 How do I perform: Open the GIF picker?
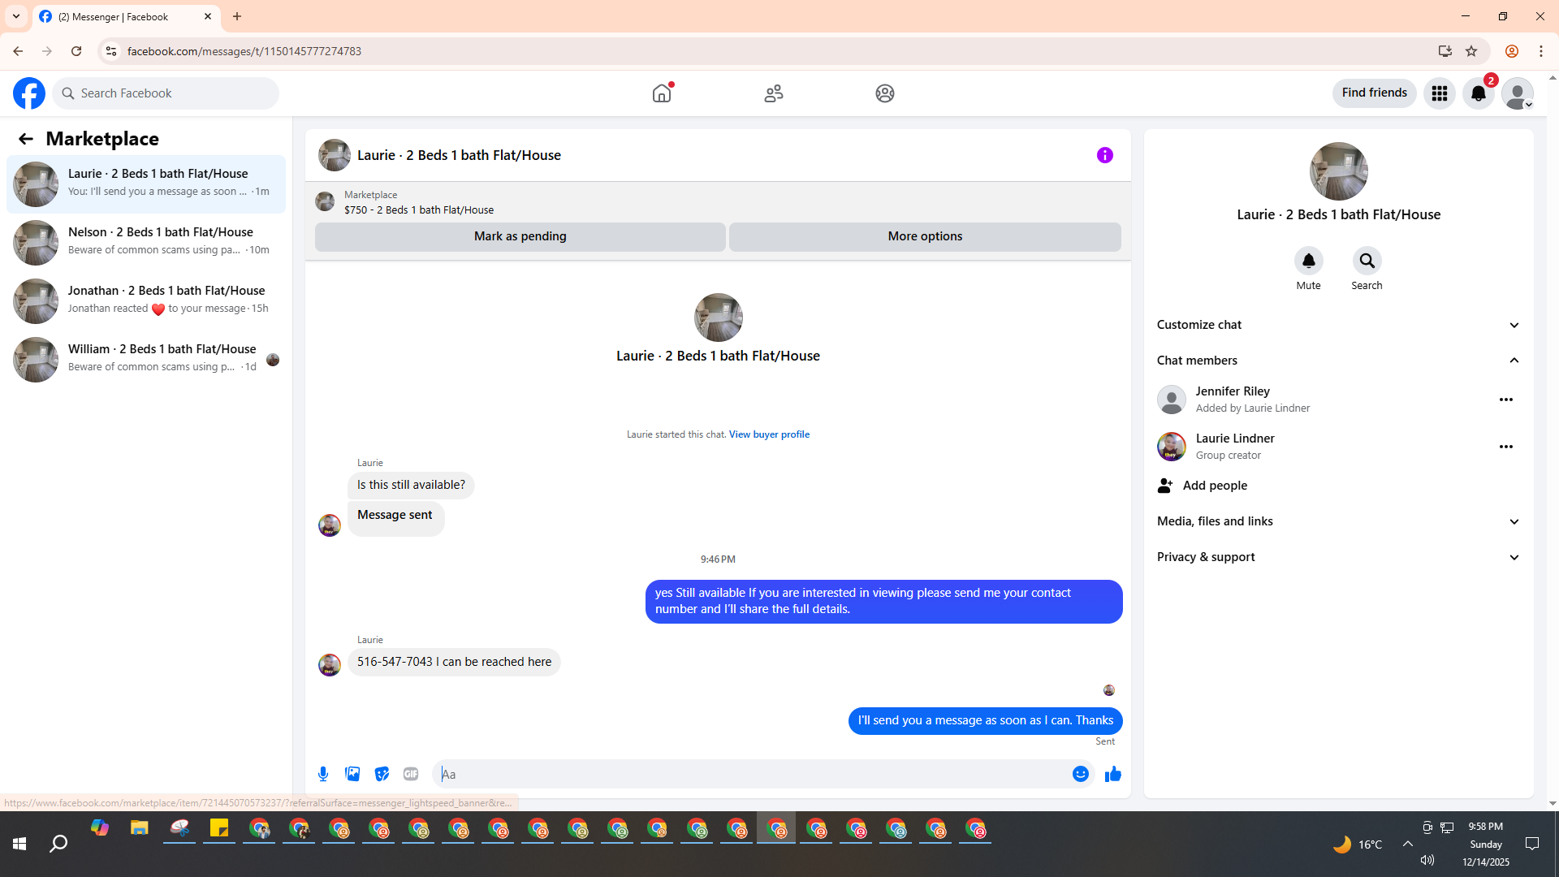pos(411,774)
